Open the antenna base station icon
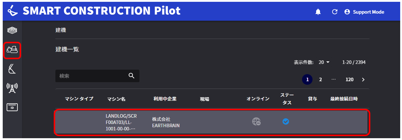 12,88
